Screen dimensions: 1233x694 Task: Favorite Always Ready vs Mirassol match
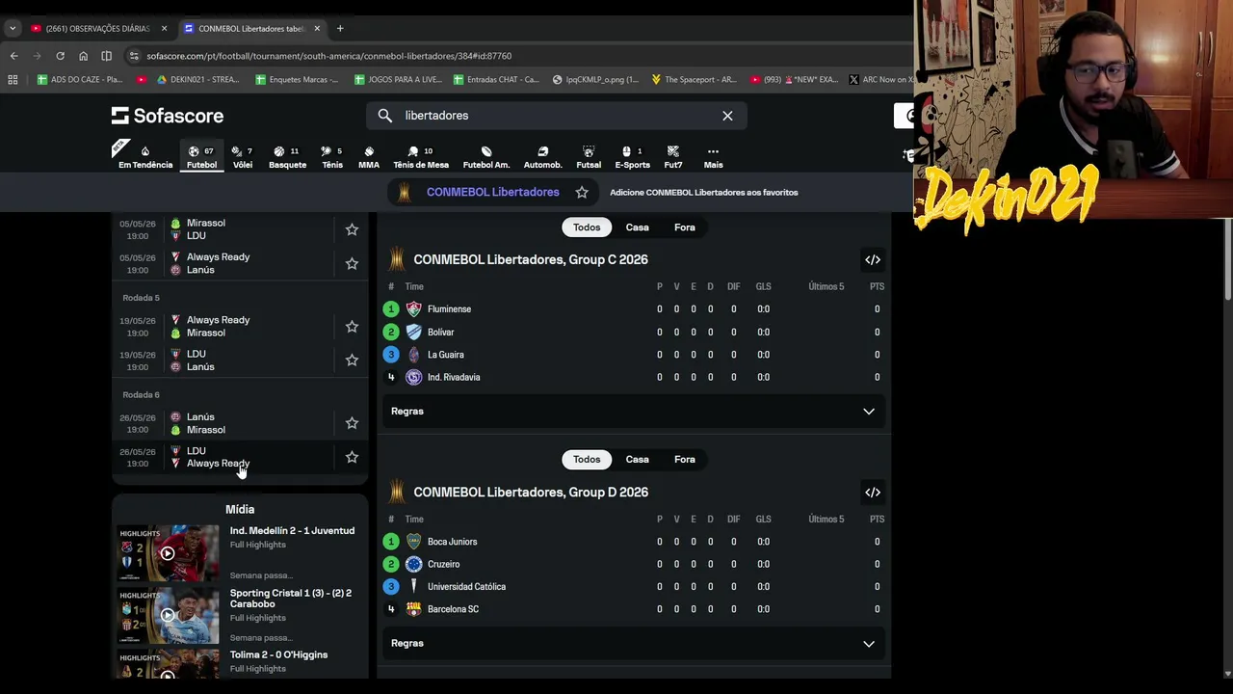tap(352, 326)
